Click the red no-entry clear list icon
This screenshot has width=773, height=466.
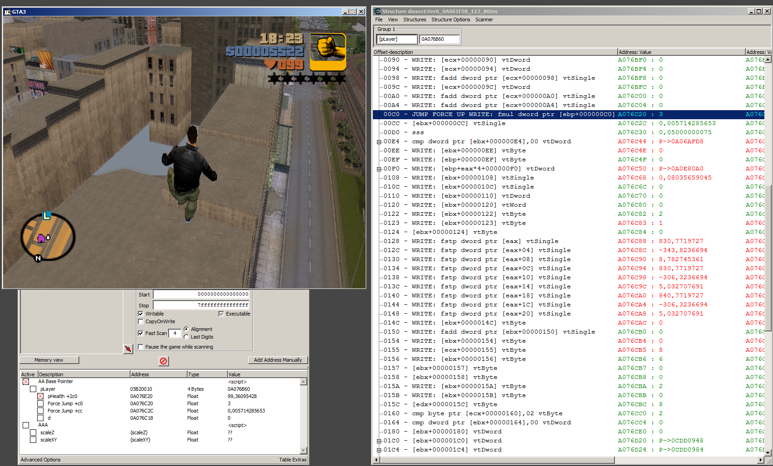point(164,361)
